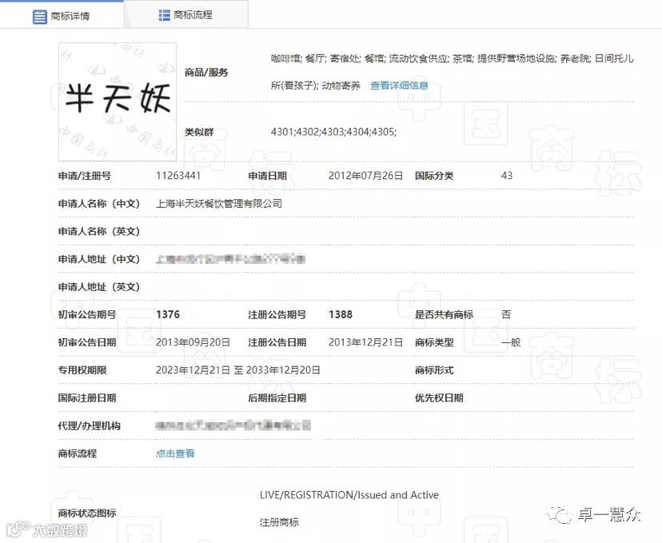
Task: Click the 点击查看 trademark process link
Action: click(x=175, y=453)
